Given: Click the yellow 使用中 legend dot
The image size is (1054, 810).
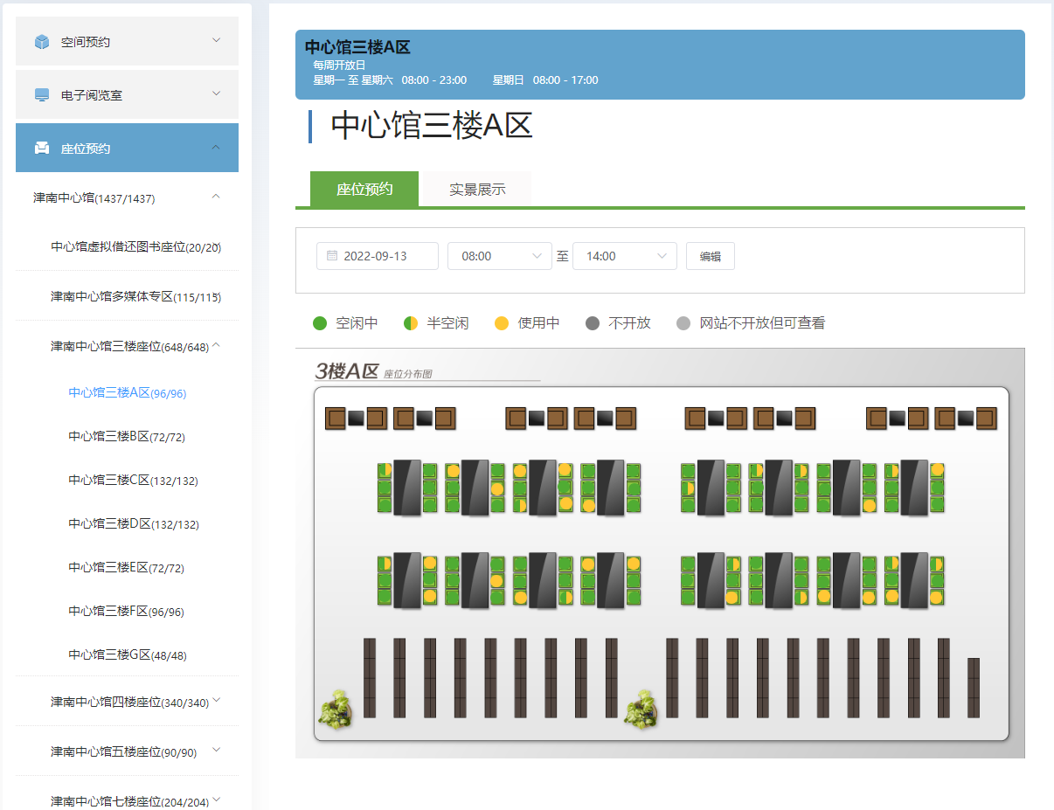Looking at the screenshot, I should click(x=502, y=323).
